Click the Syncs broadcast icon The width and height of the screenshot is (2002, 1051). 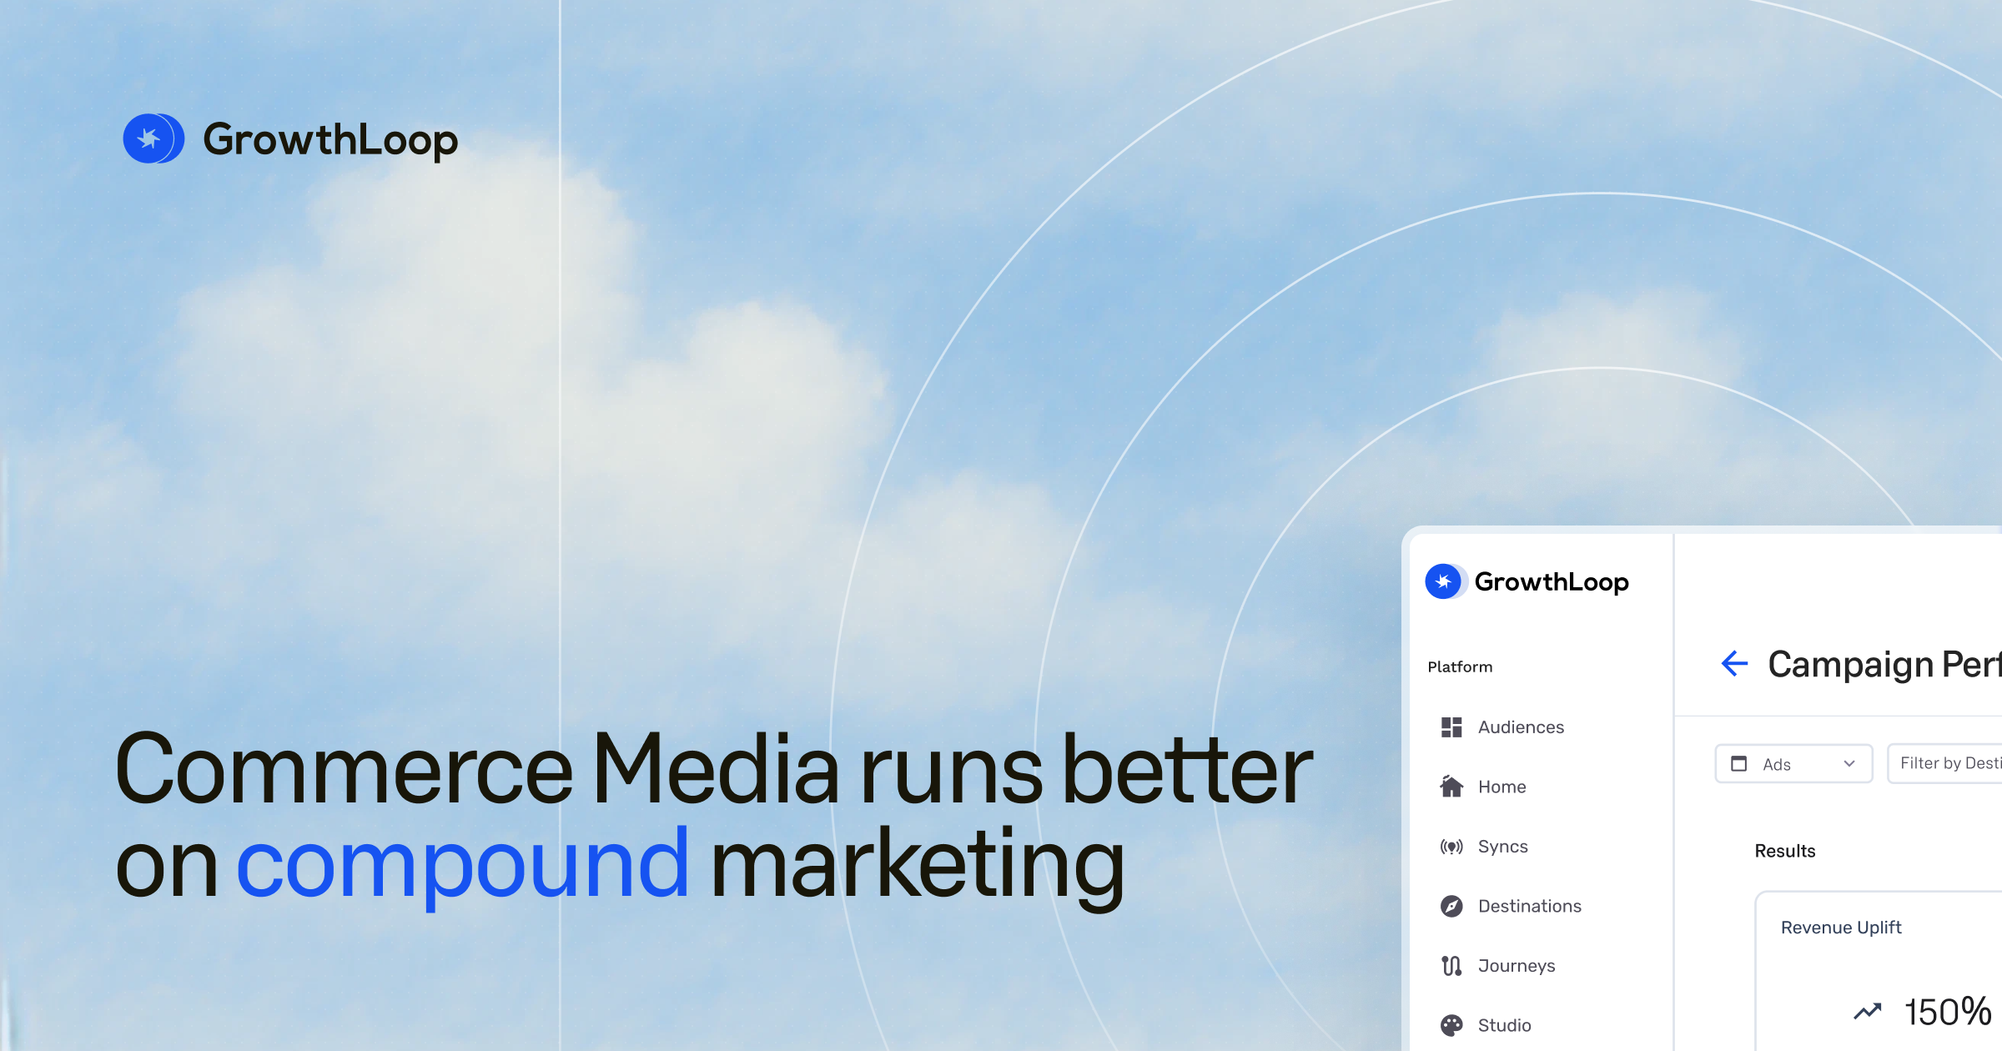[1451, 847]
